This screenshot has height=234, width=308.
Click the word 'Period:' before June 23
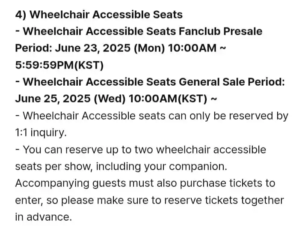(x=34, y=48)
